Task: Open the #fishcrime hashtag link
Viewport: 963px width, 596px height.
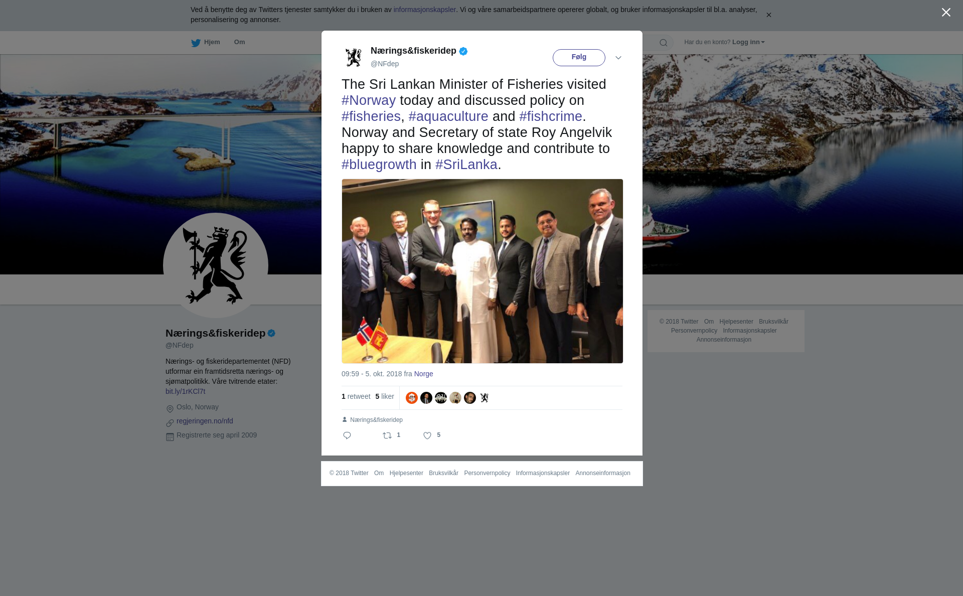Action: (550, 116)
